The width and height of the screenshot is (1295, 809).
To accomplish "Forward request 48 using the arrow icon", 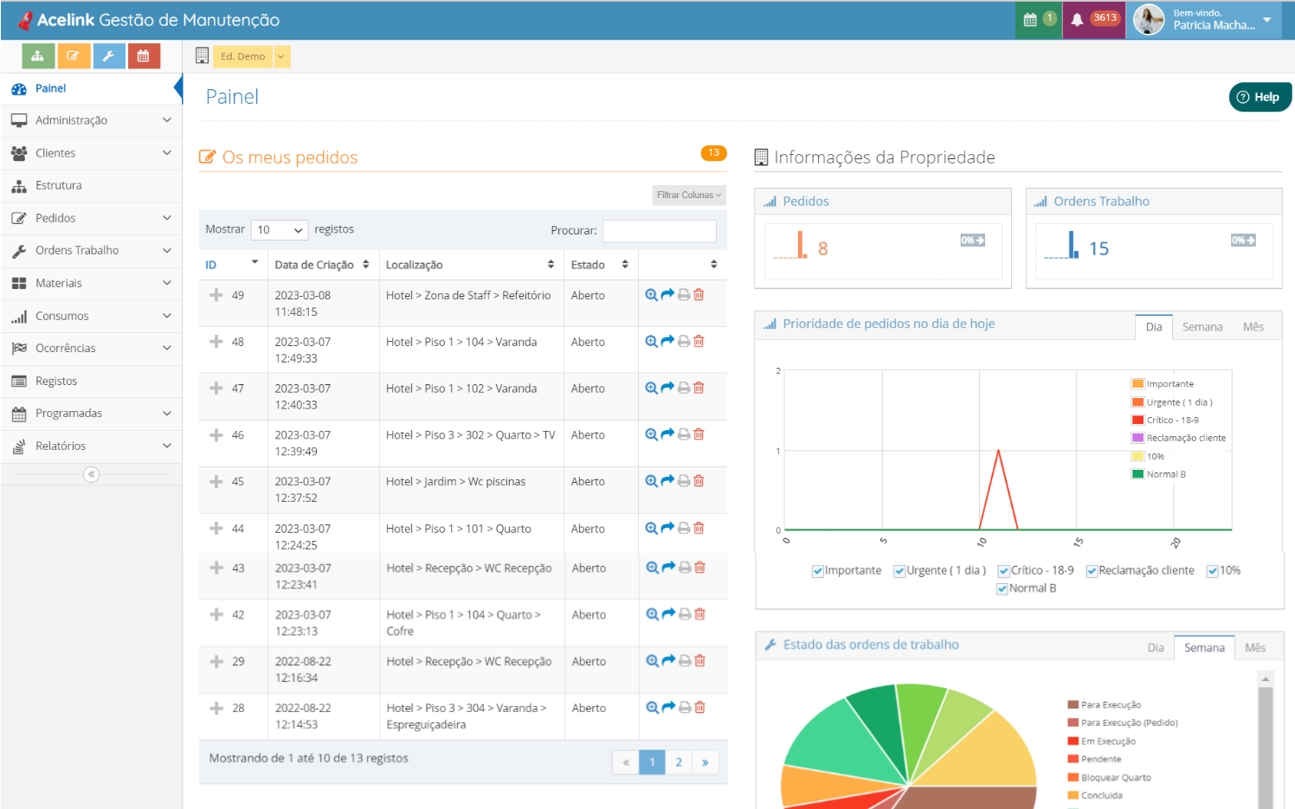I will (x=667, y=341).
